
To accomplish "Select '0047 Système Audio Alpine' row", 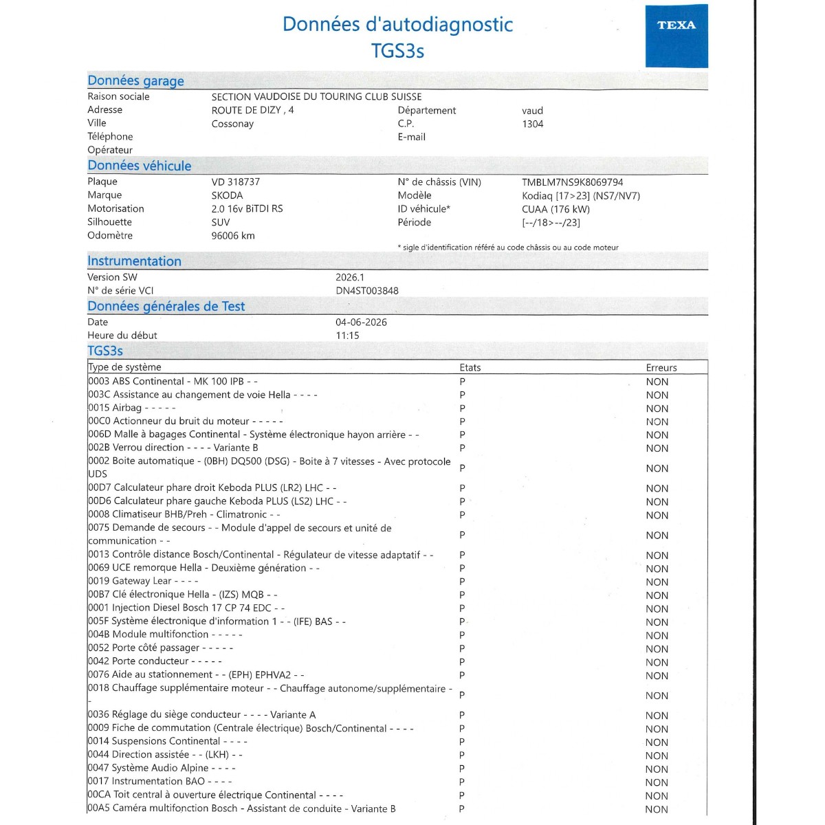I will pyautogui.click(x=397, y=768).
